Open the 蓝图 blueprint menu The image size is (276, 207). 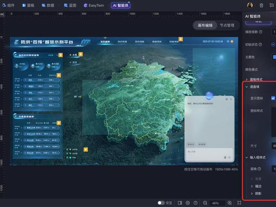point(70,5)
